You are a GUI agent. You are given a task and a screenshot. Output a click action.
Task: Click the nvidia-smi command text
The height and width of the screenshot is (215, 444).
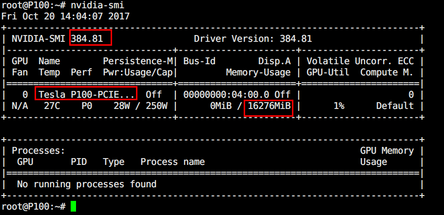(x=97, y=5)
